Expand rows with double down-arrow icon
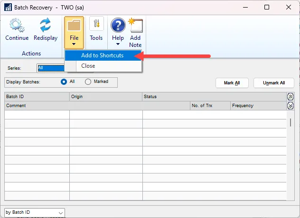 [x=291, y=106]
